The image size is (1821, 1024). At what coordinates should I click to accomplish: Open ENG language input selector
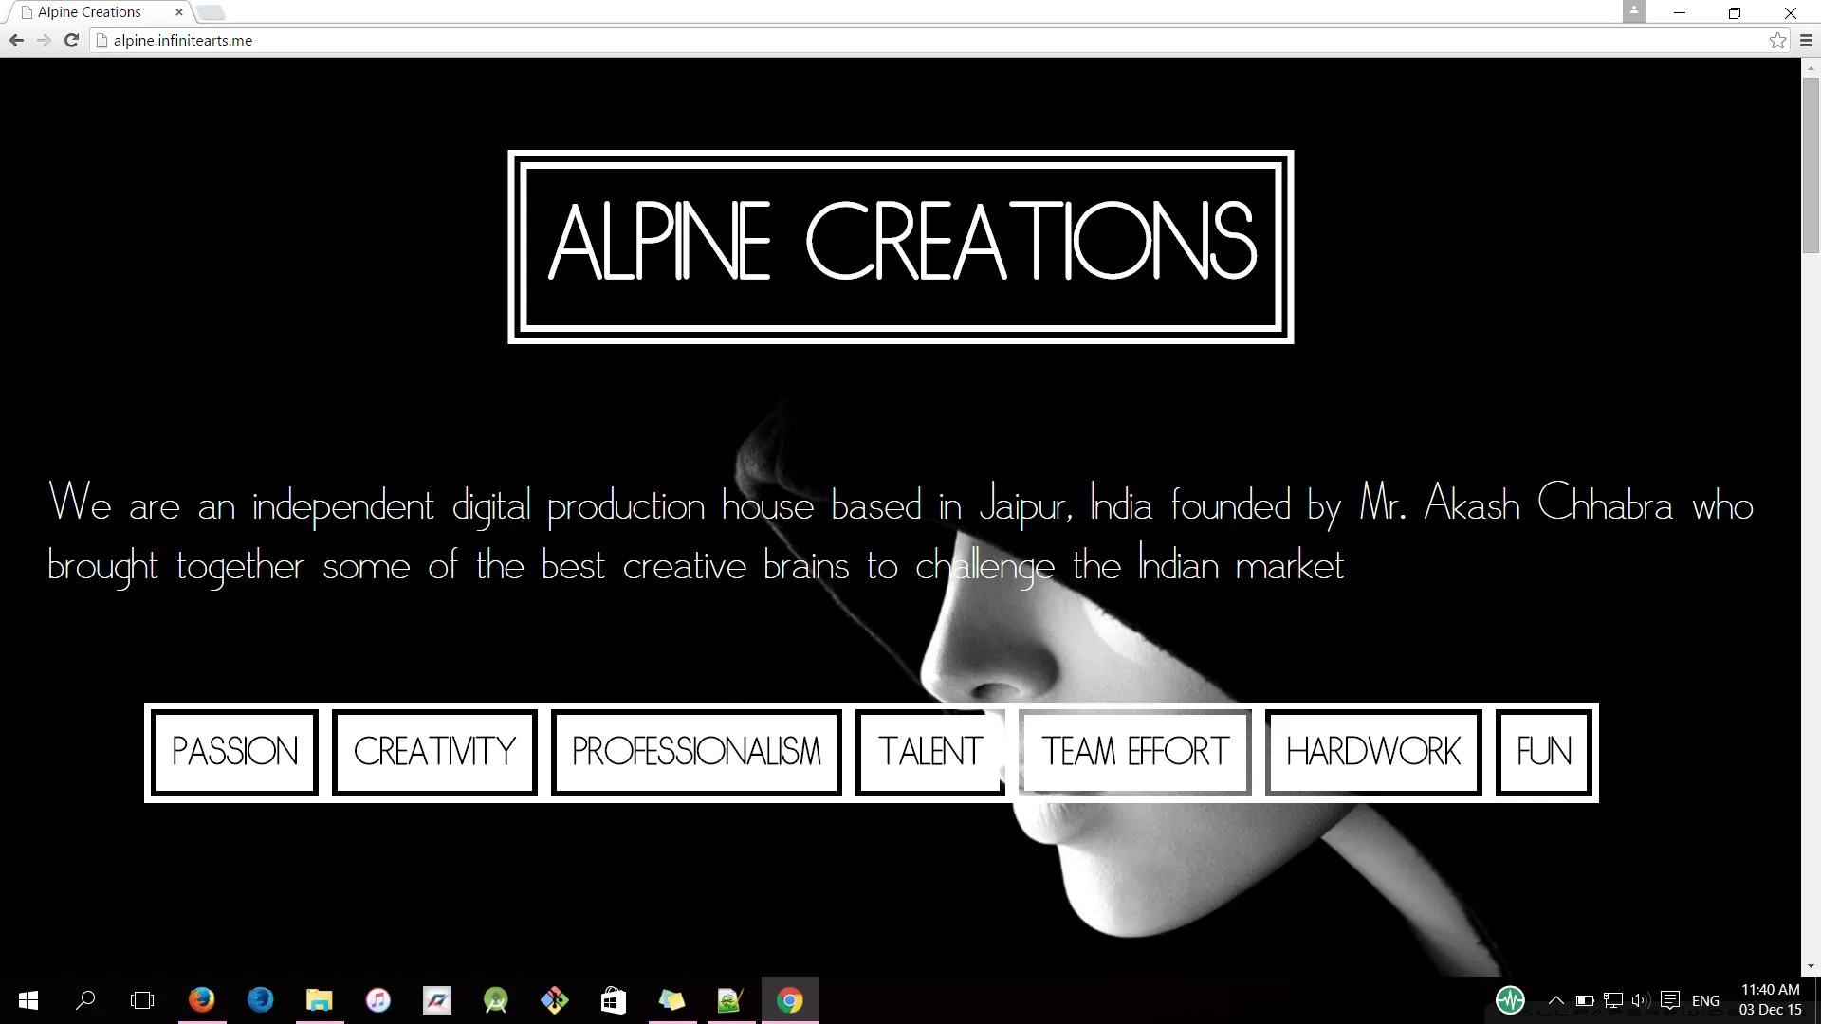[1704, 1000]
